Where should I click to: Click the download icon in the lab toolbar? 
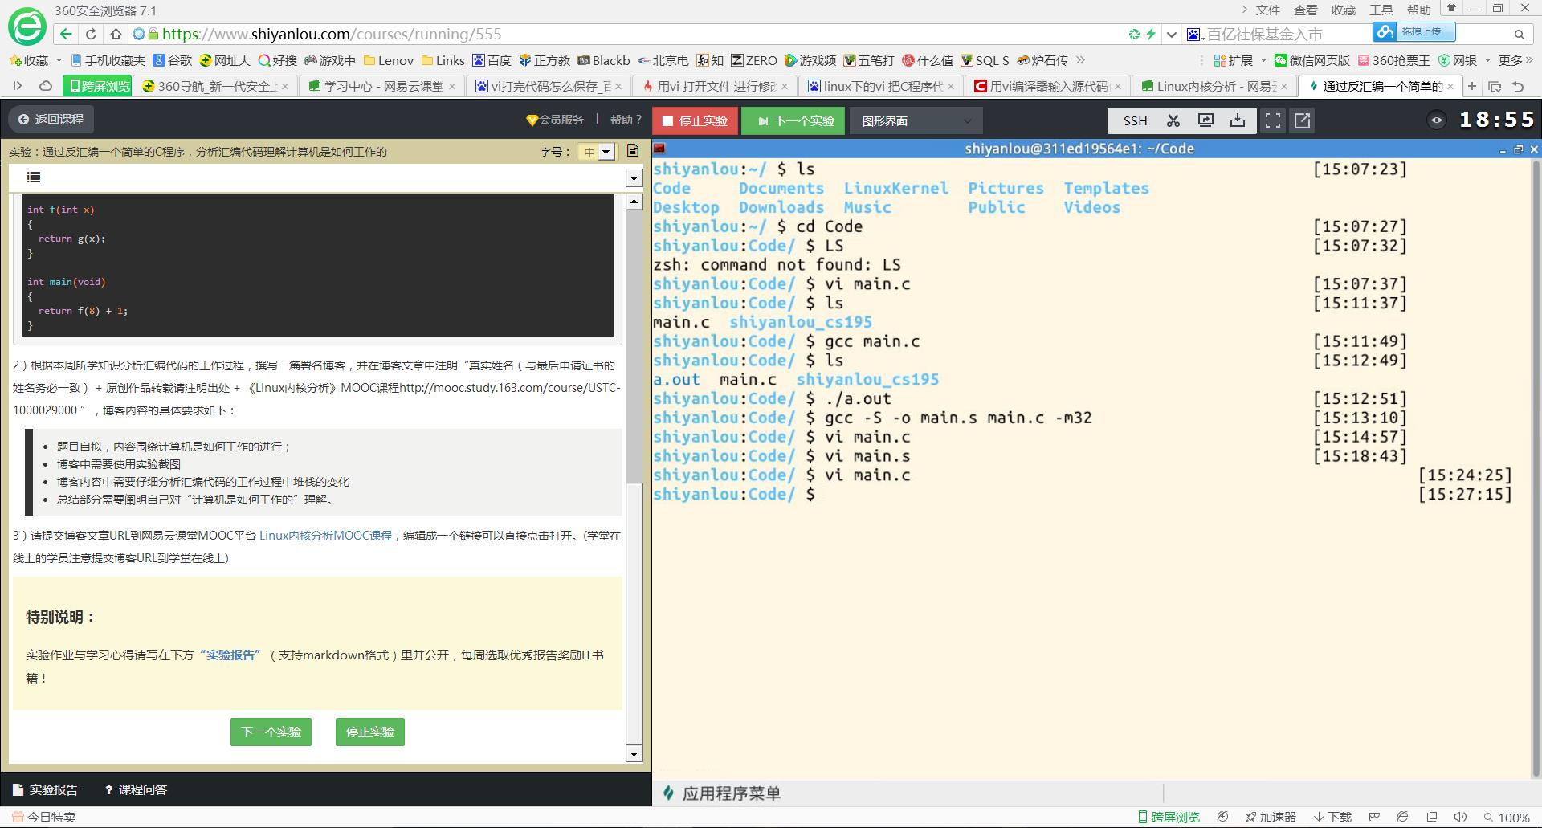1238,120
